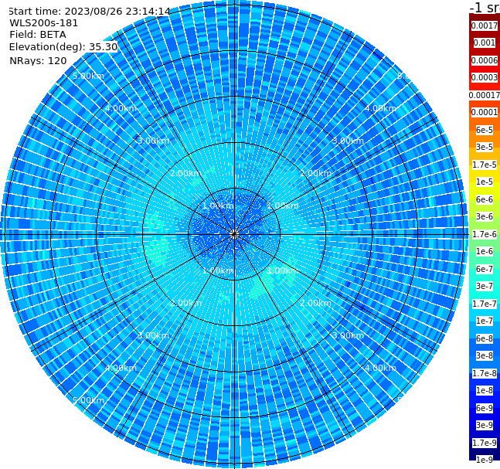Click the 1.7e-7 colorbar label
Screen dimensions: 500x469
point(485,304)
